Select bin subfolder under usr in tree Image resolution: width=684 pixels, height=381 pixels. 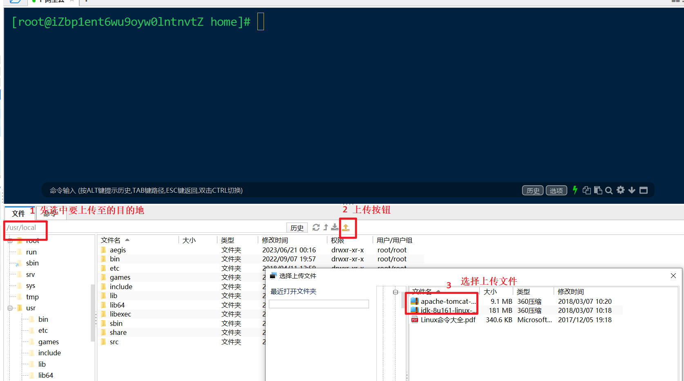(43, 319)
